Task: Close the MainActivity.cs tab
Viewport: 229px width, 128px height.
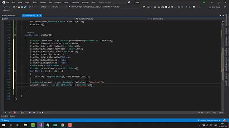Action: (40, 16)
